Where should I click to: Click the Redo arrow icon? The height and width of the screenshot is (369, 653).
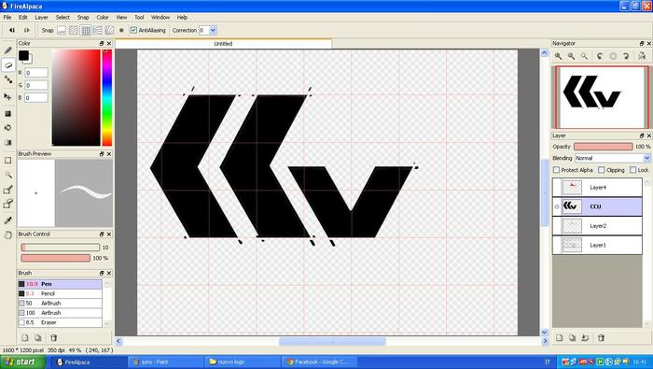pyautogui.click(x=27, y=30)
